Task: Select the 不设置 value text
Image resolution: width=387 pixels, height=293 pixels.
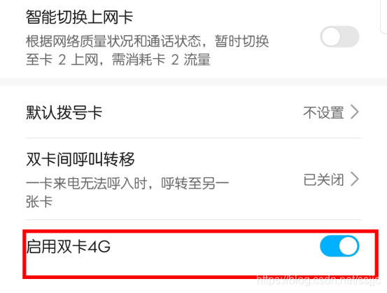Action: [x=323, y=112]
